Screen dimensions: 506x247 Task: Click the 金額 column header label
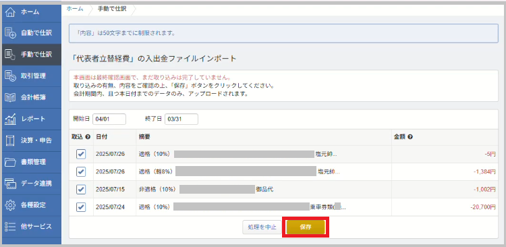[x=399, y=137]
